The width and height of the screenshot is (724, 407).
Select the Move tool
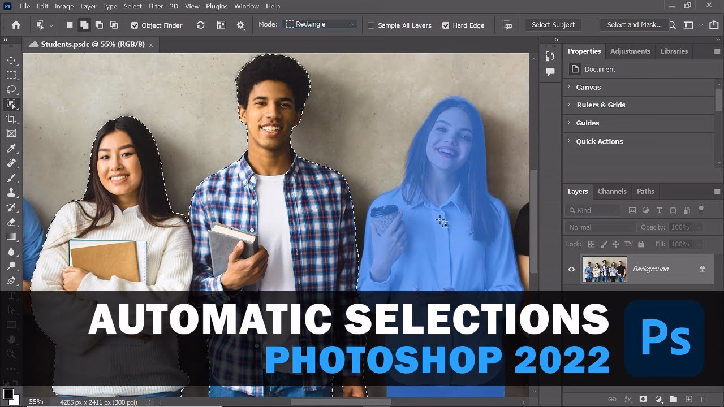coord(11,59)
